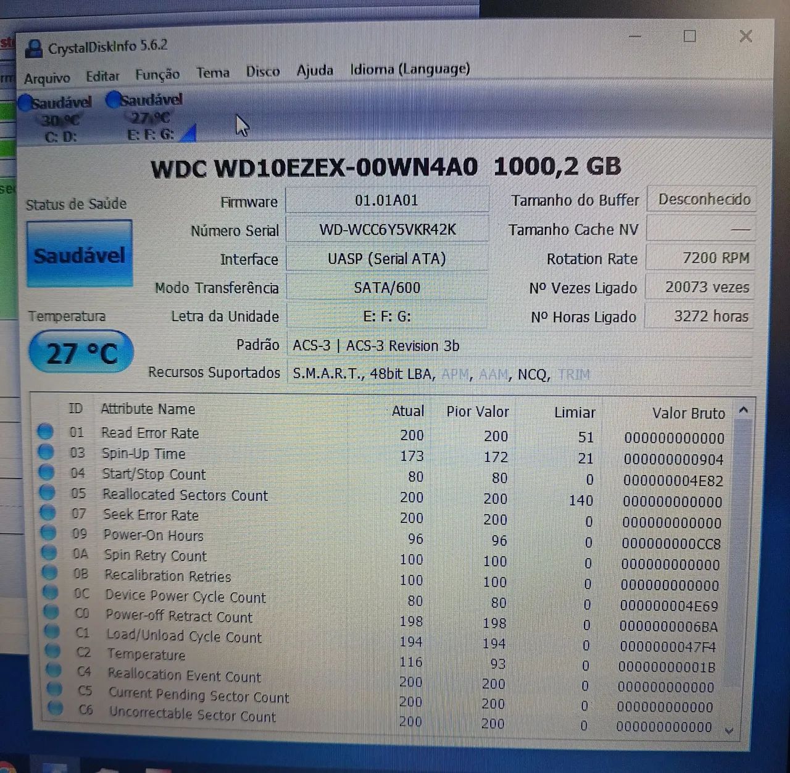The image size is (790, 773).
Task: Click the raw value 0000000047F4
Action: click(x=668, y=646)
